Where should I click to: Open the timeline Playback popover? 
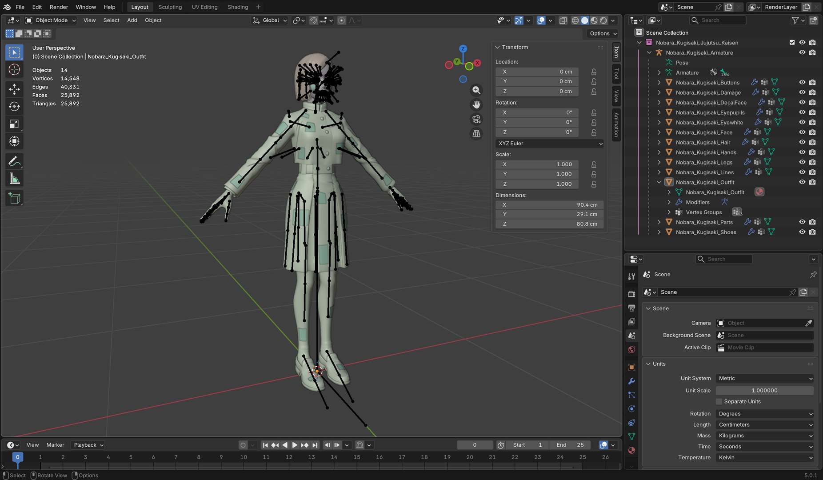(88, 445)
